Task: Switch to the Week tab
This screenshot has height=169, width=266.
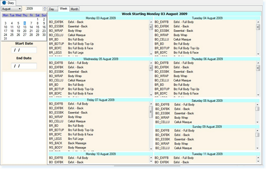Action: pyautogui.click(x=64, y=9)
